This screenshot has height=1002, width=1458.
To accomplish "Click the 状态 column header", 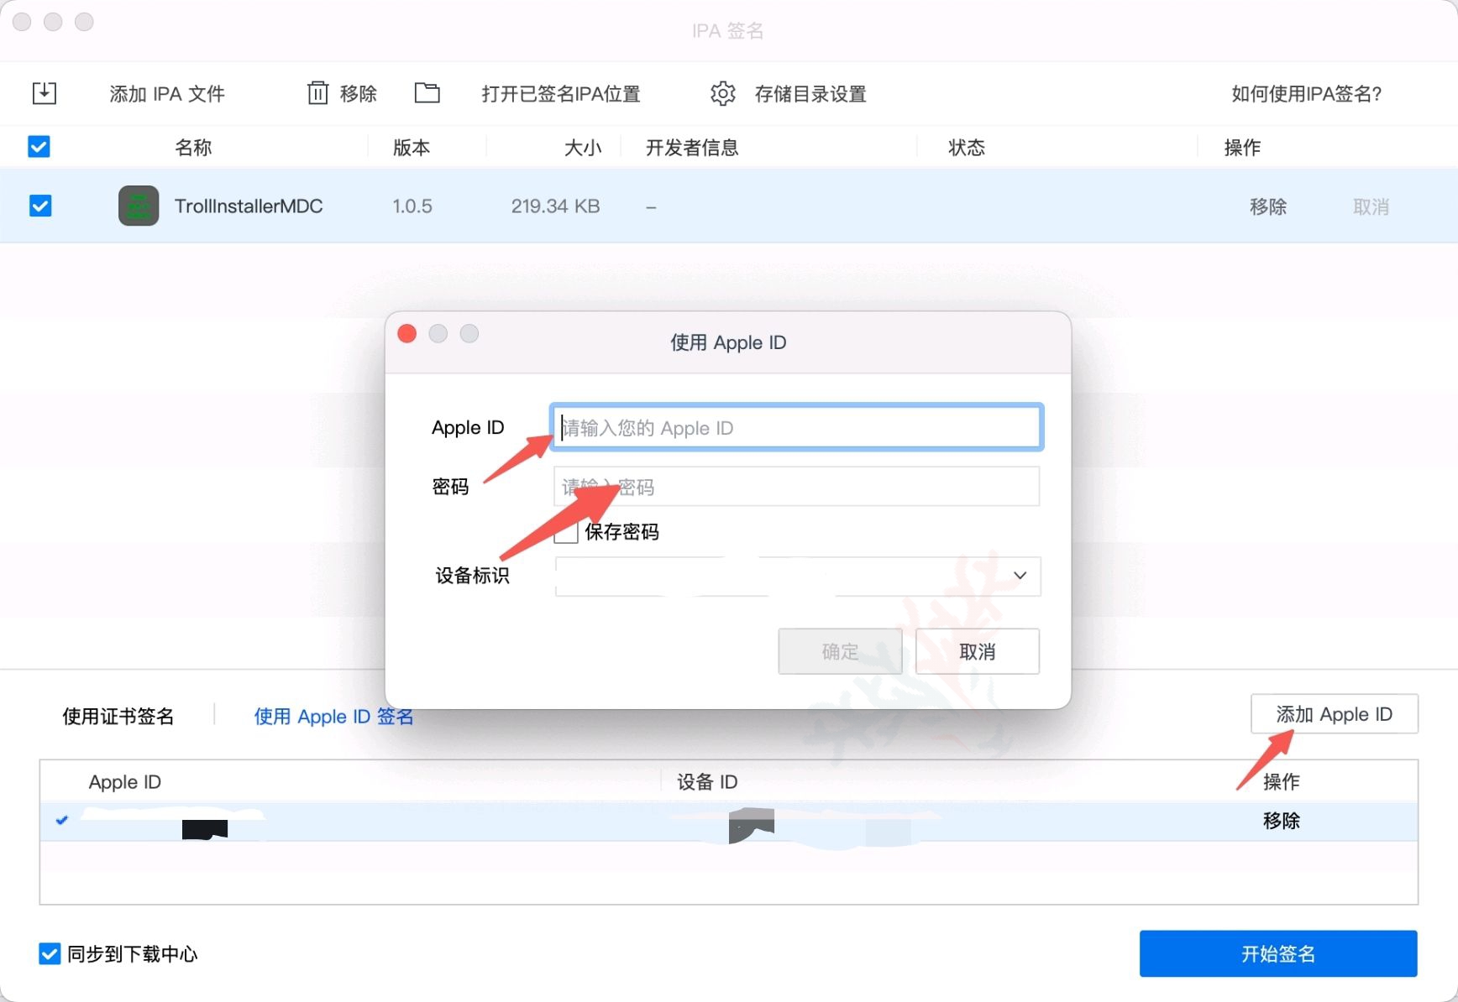I will (x=967, y=148).
